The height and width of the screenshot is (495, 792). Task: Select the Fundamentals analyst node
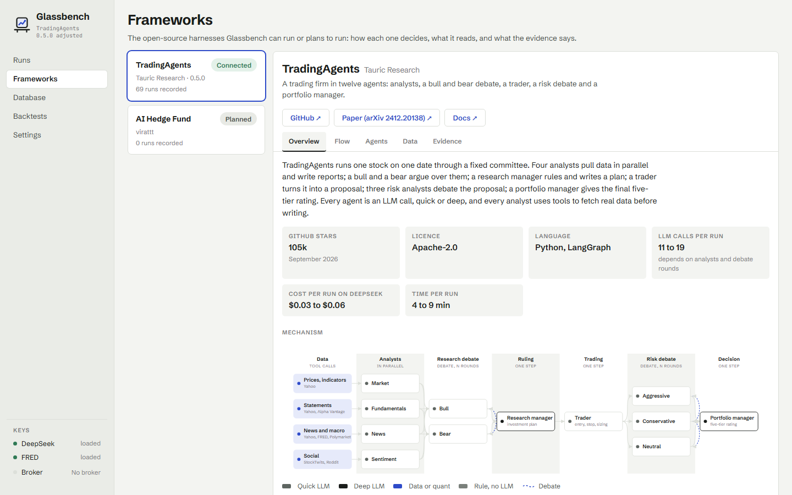coord(390,409)
